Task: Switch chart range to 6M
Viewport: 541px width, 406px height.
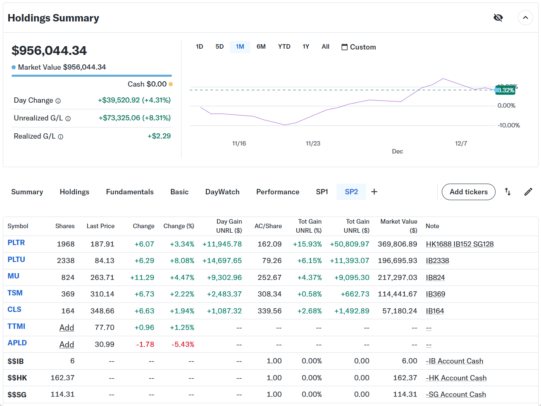Action: tap(261, 47)
